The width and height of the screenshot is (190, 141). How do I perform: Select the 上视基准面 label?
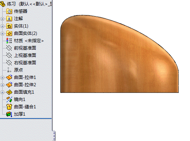pyautogui.click(x=25, y=55)
